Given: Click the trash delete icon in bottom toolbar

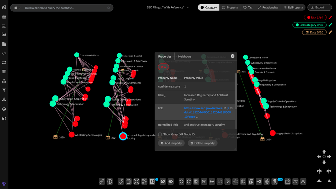Looking at the screenshot, I should click(128, 181).
